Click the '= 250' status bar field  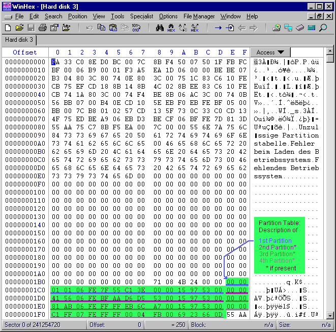pos(166,325)
